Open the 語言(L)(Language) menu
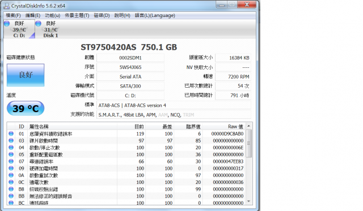 155,15
